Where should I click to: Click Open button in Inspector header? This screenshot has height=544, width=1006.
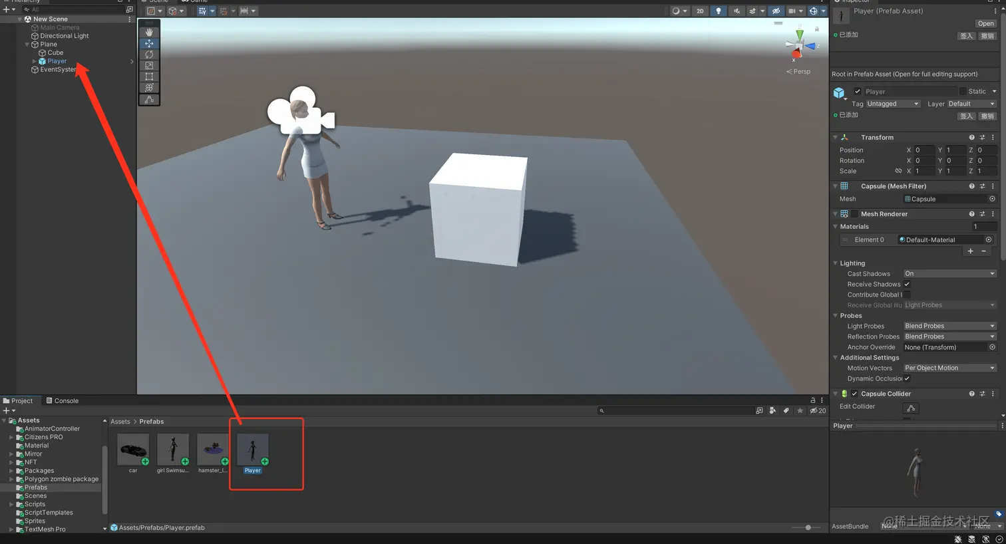(986, 23)
